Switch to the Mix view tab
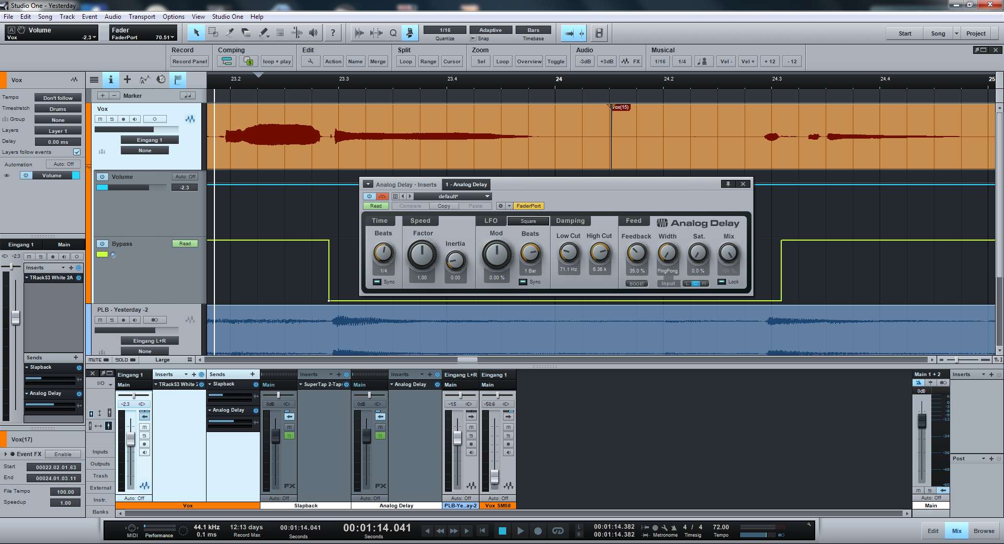The image size is (1004, 544). (956, 530)
